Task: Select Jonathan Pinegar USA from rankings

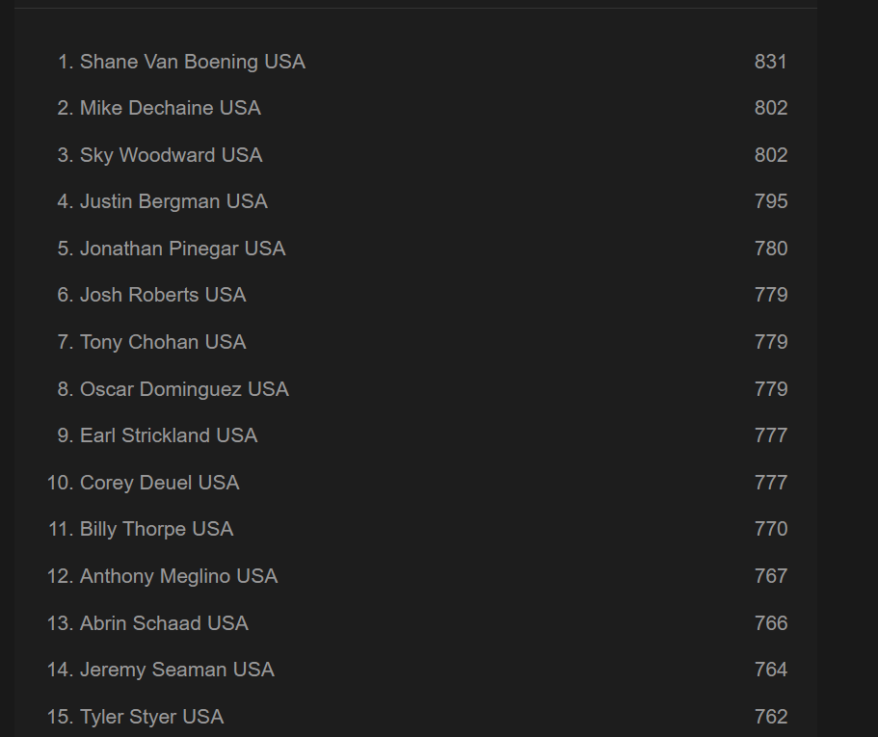Action: [182, 249]
